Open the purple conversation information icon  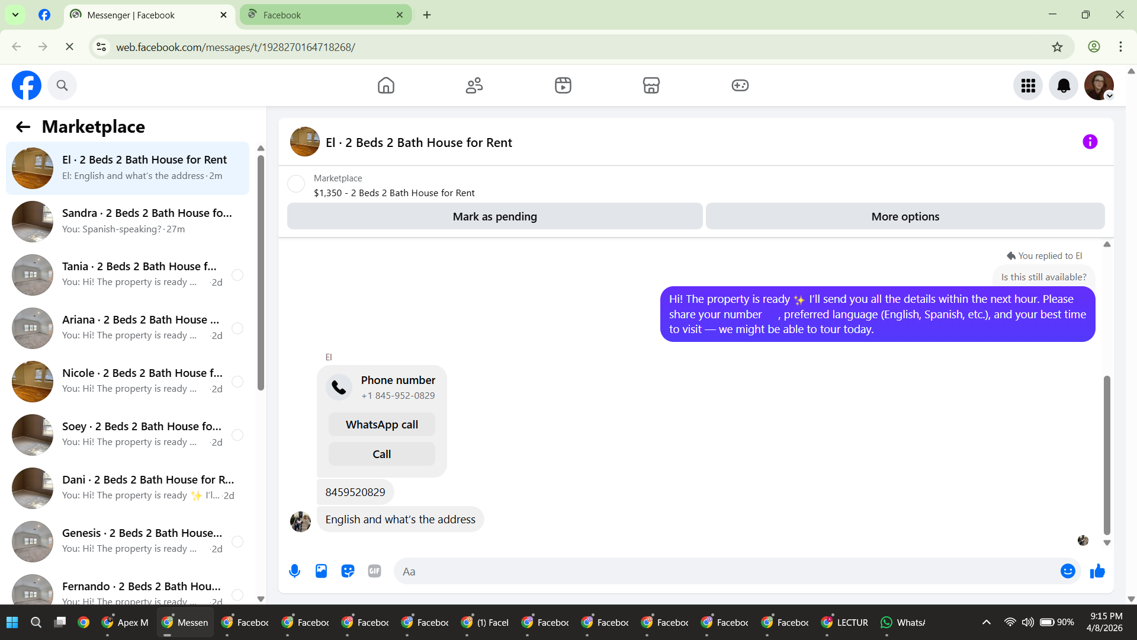(1090, 142)
